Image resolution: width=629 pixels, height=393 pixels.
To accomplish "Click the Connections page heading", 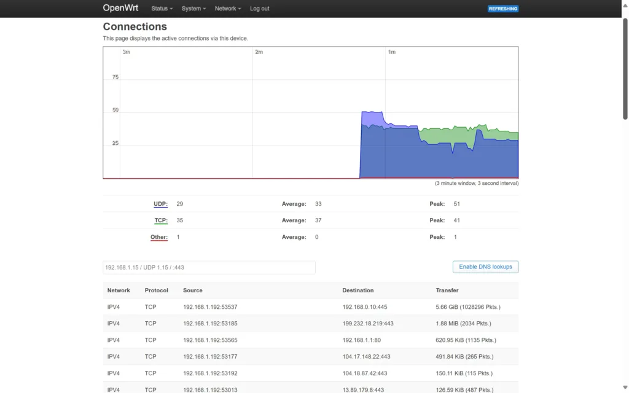I will pos(135,26).
